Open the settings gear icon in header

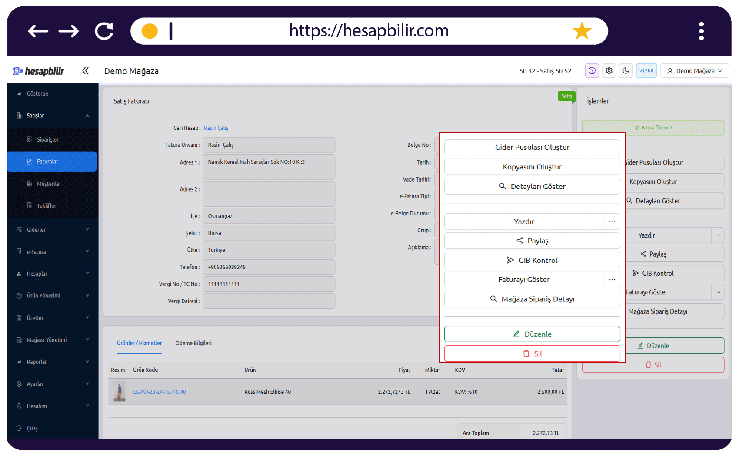tap(609, 71)
